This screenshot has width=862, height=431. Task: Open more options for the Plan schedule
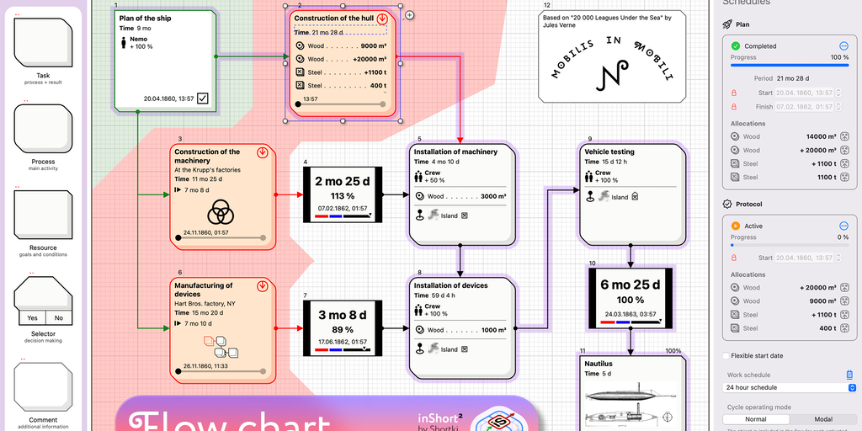[843, 46]
